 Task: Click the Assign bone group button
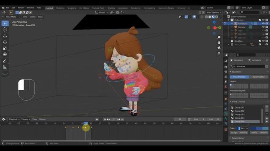point(234,133)
